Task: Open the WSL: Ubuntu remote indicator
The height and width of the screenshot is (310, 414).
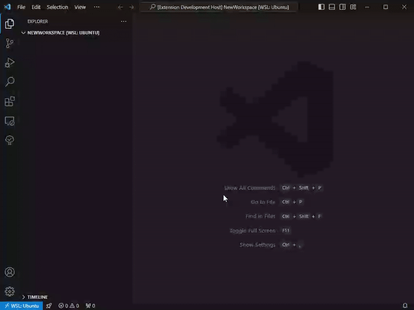Action: coord(22,306)
